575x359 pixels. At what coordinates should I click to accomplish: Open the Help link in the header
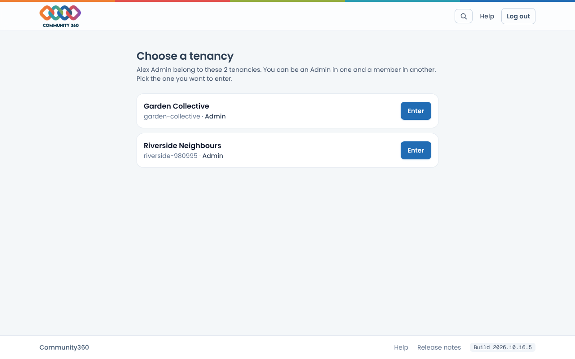pyautogui.click(x=487, y=16)
